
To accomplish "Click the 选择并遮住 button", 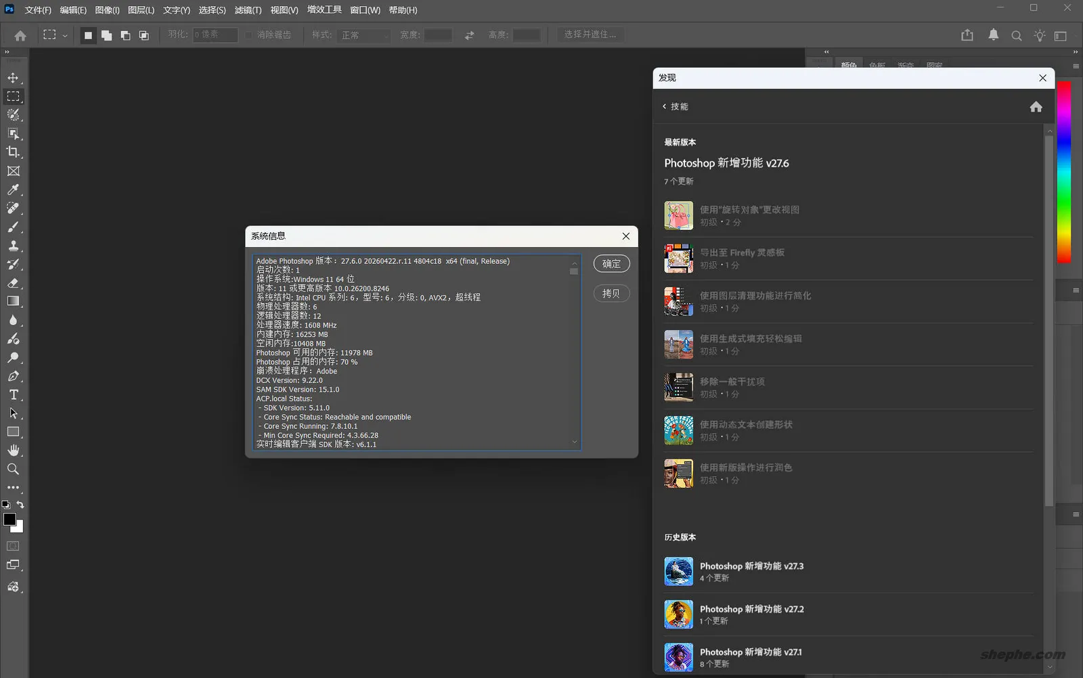I will [590, 35].
